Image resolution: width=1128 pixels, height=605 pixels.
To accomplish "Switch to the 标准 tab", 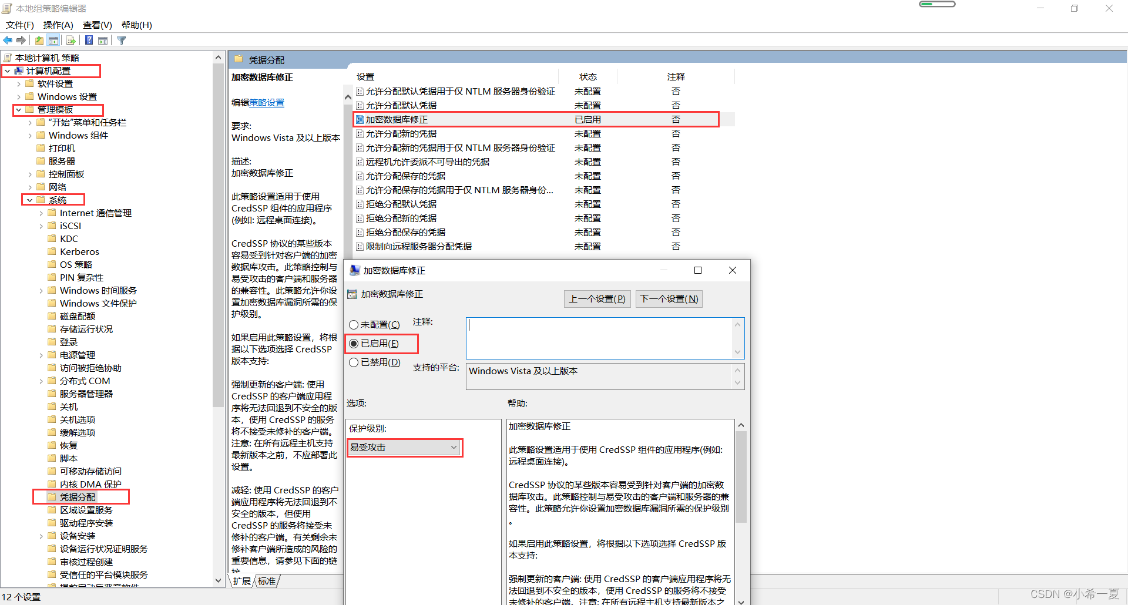I will click(x=267, y=581).
